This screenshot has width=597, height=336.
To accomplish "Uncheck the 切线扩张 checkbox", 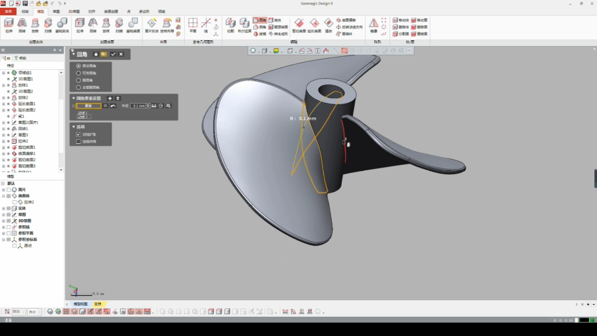I will pyautogui.click(x=79, y=135).
